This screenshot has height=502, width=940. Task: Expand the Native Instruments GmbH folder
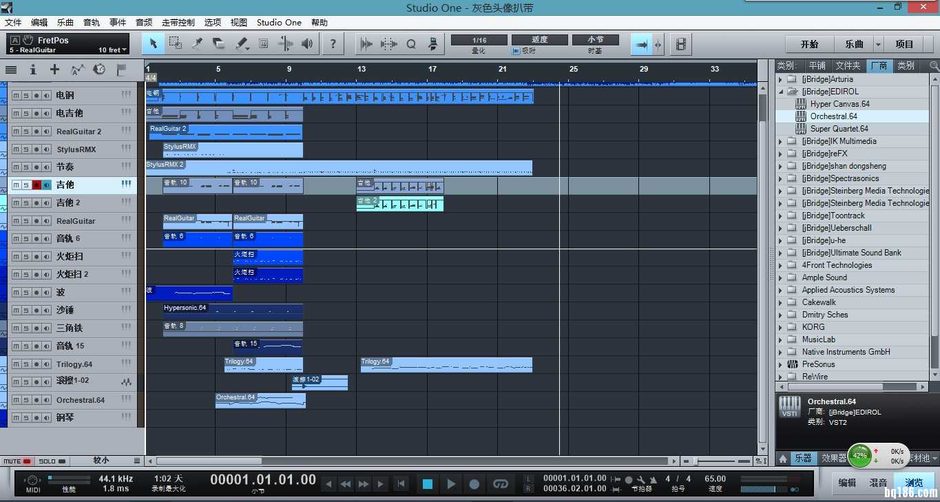[781, 352]
